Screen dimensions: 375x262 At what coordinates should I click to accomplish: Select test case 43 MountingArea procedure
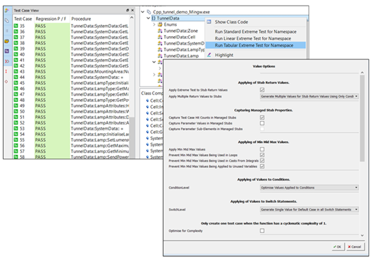coord(100,72)
